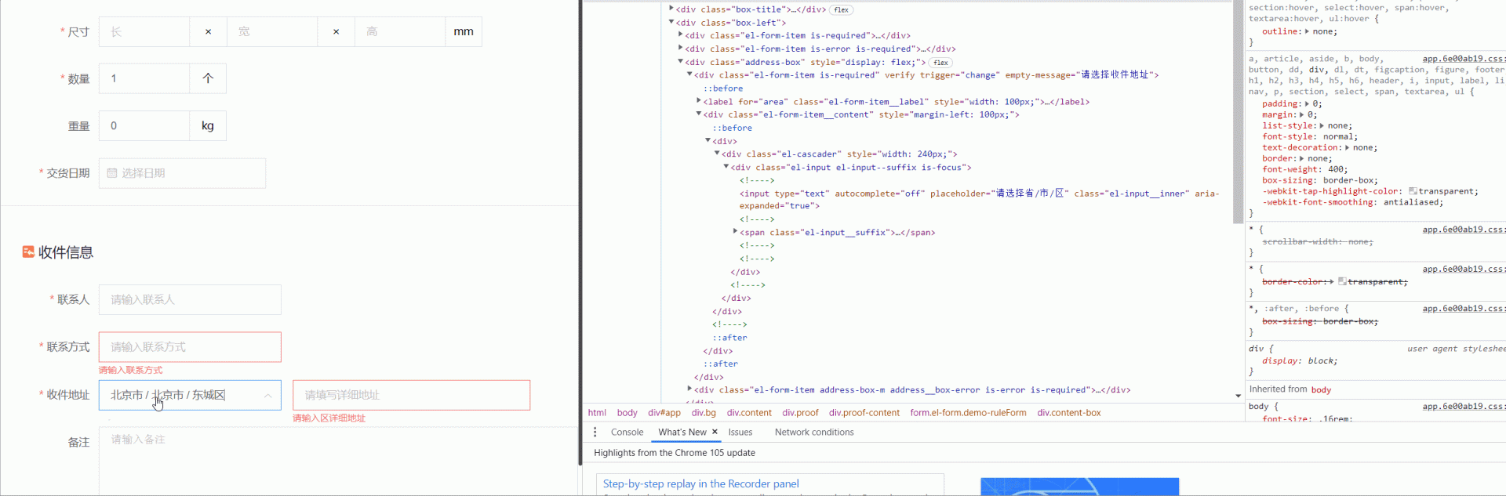Select body in the breadcrumb

tap(627, 413)
